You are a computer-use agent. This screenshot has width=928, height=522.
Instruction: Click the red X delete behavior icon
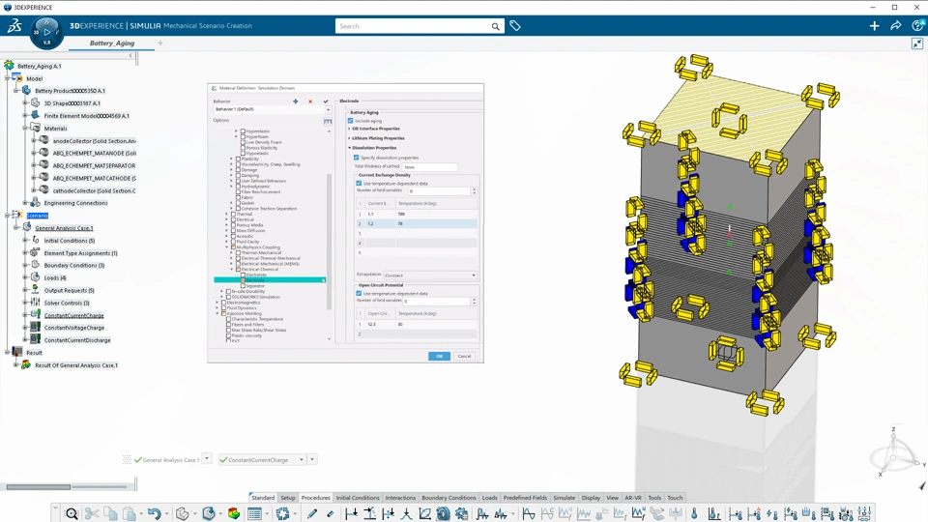click(310, 101)
